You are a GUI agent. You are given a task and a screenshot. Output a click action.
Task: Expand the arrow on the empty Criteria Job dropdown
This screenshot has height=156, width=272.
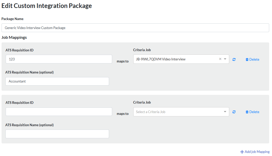pyautogui.click(x=225, y=112)
